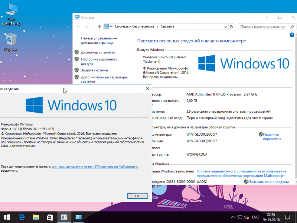Close the About Windows dialog
Viewport: 297px width, 223px height.
pos(147,88)
